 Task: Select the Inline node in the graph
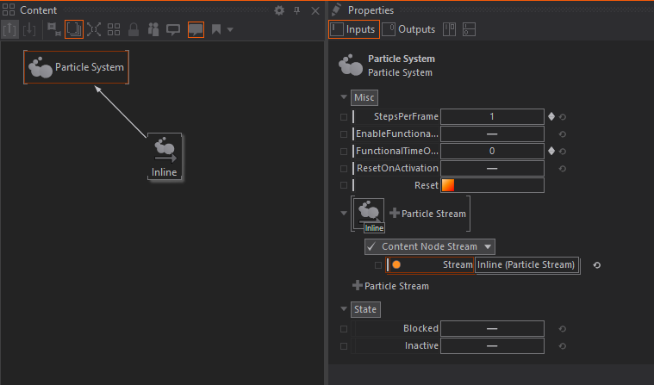point(164,156)
